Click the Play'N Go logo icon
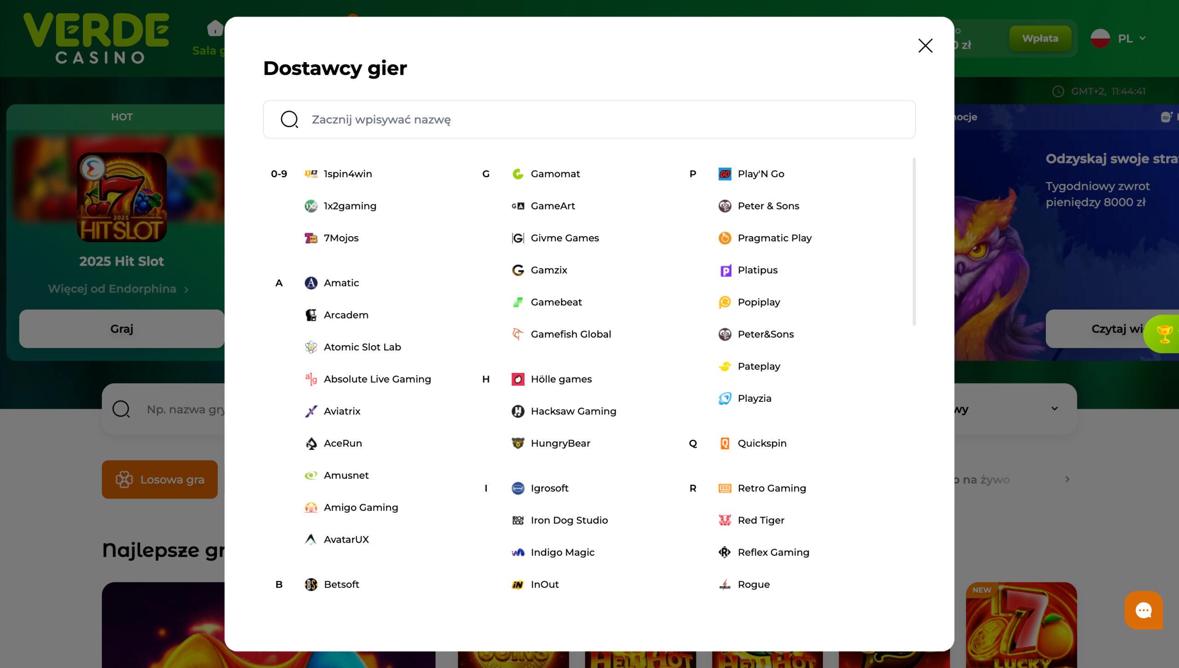Viewport: 1179px width, 668px height. [x=724, y=174]
